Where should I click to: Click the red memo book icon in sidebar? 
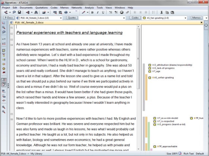point(4,73)
